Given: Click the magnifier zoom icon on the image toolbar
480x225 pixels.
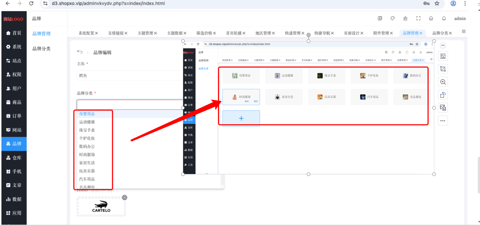Looking at the screenshot, I should pyautogui.click(x=443, y=82).
